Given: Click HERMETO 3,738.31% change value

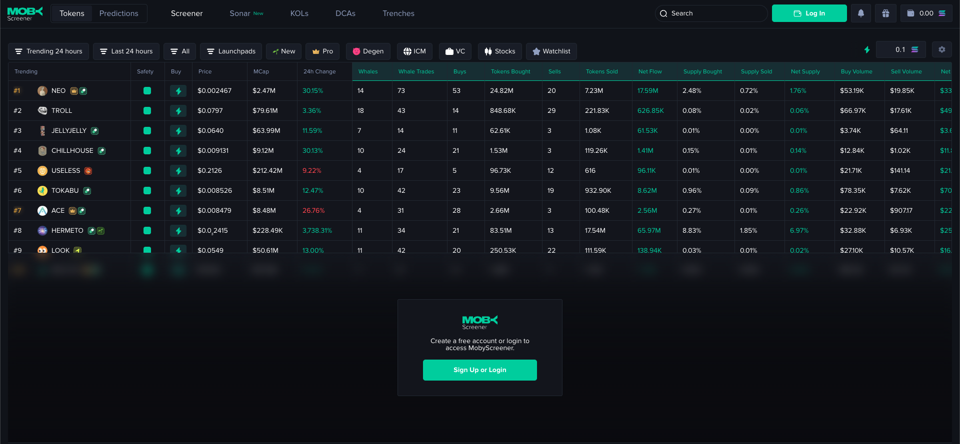Looking at the screenshot, I should coord(317,231).
